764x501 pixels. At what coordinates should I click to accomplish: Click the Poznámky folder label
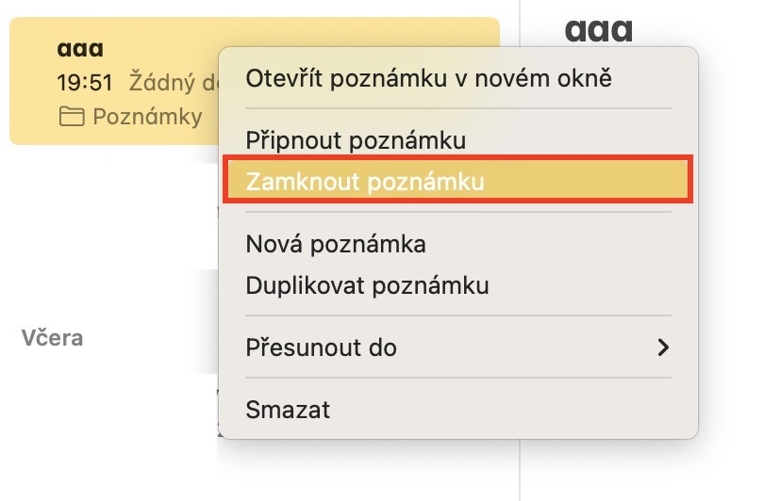point(147,117)
